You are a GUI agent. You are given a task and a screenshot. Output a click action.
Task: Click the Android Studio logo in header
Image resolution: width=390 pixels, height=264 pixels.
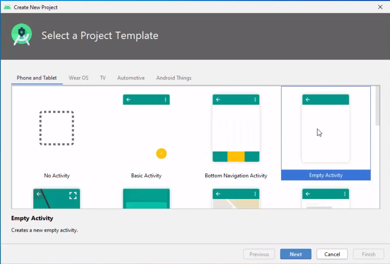click(22, 35)
